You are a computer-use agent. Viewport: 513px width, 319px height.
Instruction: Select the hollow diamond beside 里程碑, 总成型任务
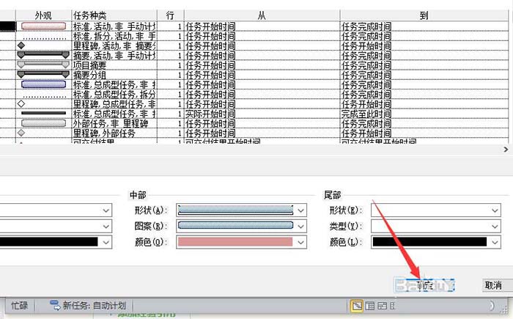point(21,104)
